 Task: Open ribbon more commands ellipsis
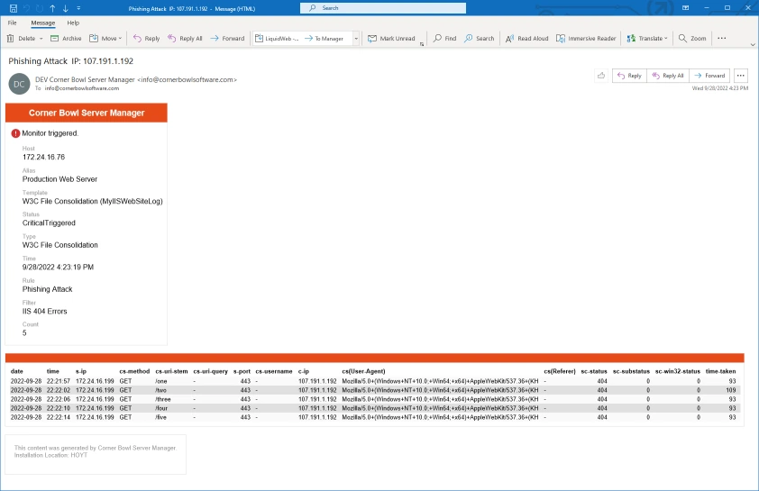722,38
